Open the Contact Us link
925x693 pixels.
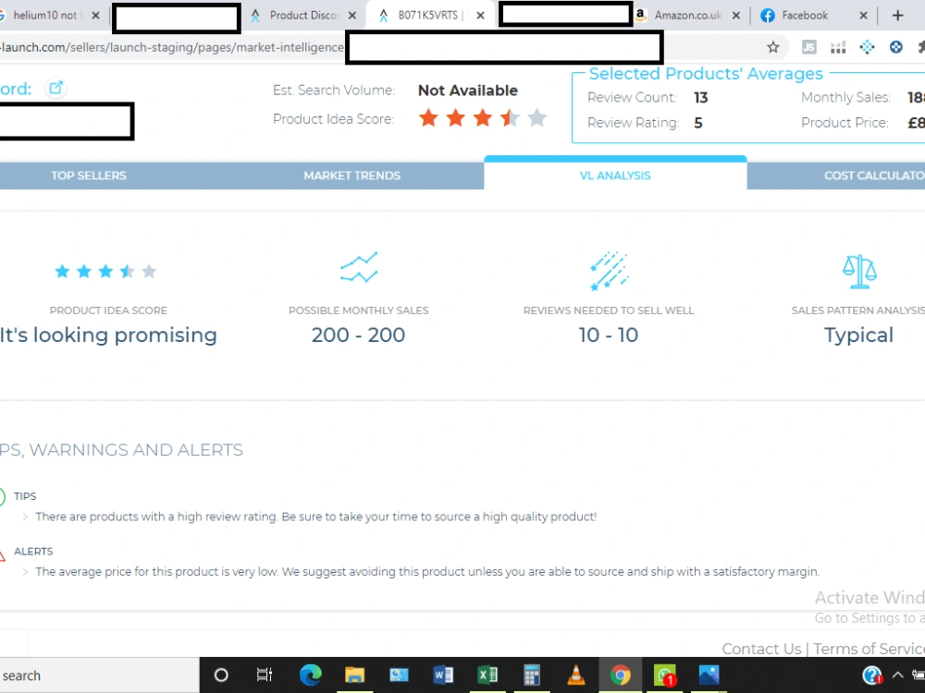(761, 649)
